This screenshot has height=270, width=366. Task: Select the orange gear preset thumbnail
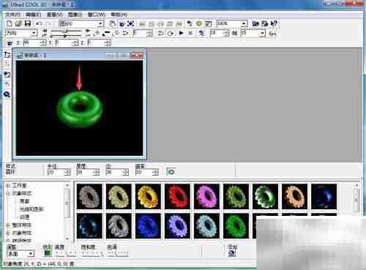pos(294,197)
